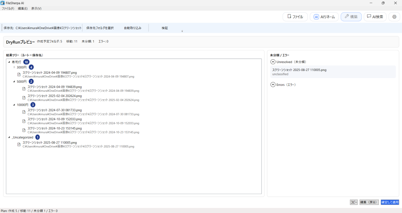The height and width of the screenshot is (213, 402).
Task: Open the 表示(V) menu
Action: coord(36,8)
